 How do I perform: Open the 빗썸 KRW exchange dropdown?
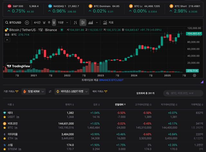(x=33, y=91)
